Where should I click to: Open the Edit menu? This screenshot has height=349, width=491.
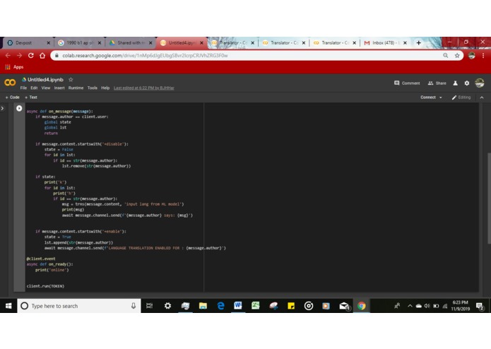point(34,88)
